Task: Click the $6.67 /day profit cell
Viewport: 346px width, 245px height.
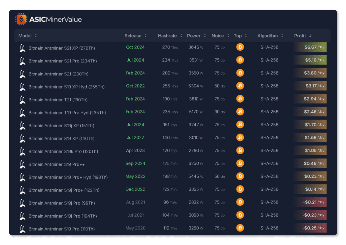Action: pyautogui.click(x=310, y=47)
